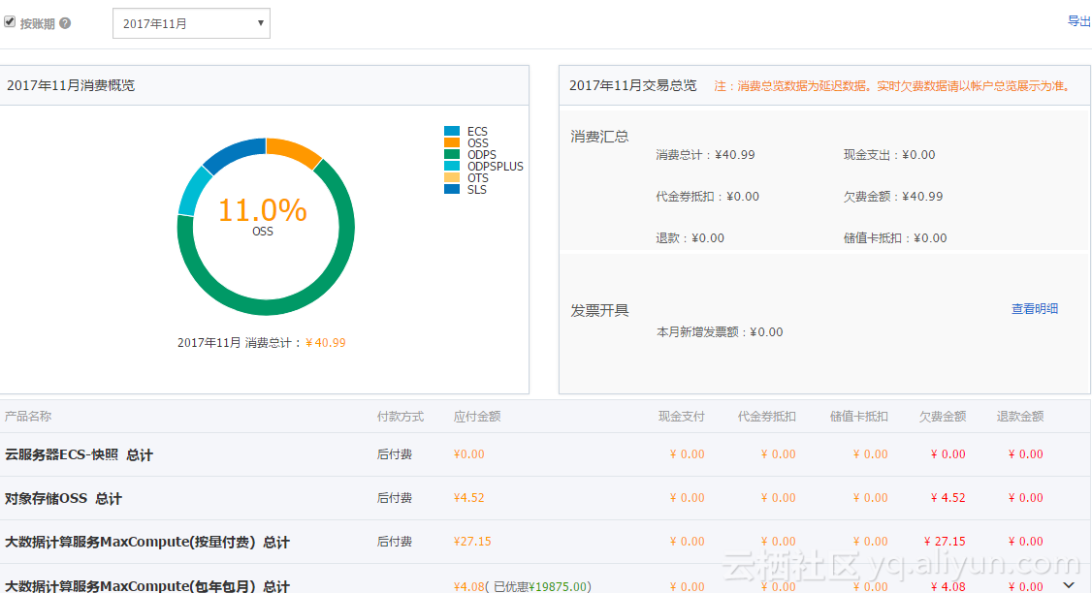Click the 欠费金额 column header
Screen dimensions: 1092x593
click(943, 417)
